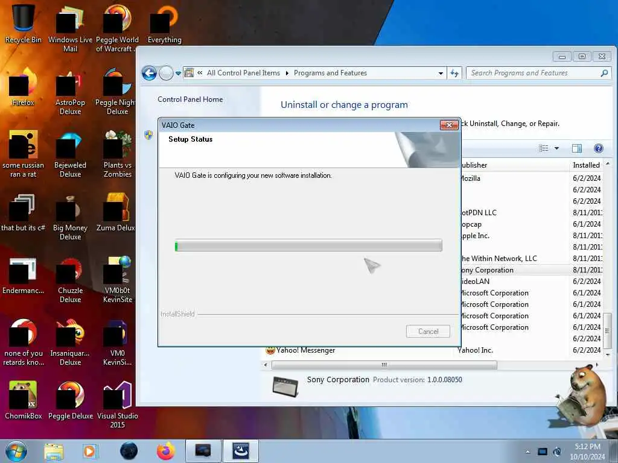
Task: Click the pinned globe icon on the taskbar
Action: pyautogui.click(x=129, y=451)
